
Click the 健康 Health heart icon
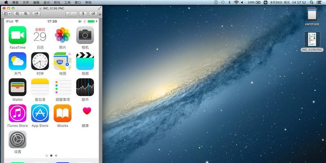pyautogui.click(x=85, y=113)
